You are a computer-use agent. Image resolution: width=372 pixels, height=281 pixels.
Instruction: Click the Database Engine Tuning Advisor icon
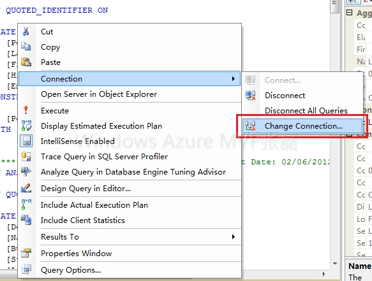tap(26, 172)
